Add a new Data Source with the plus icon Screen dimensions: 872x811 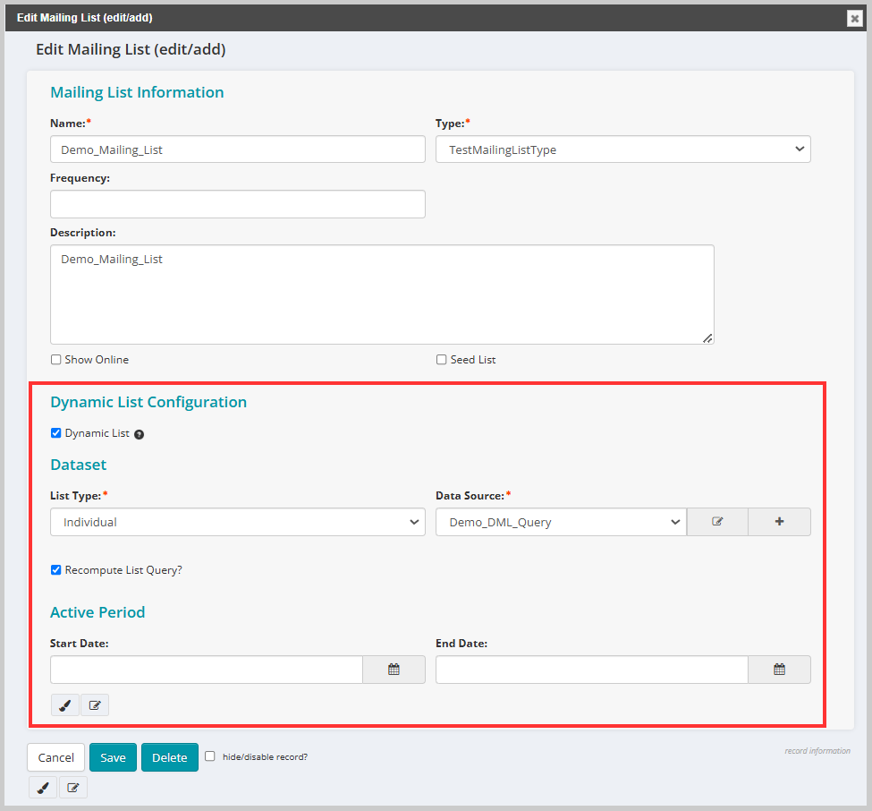[779, 521]
